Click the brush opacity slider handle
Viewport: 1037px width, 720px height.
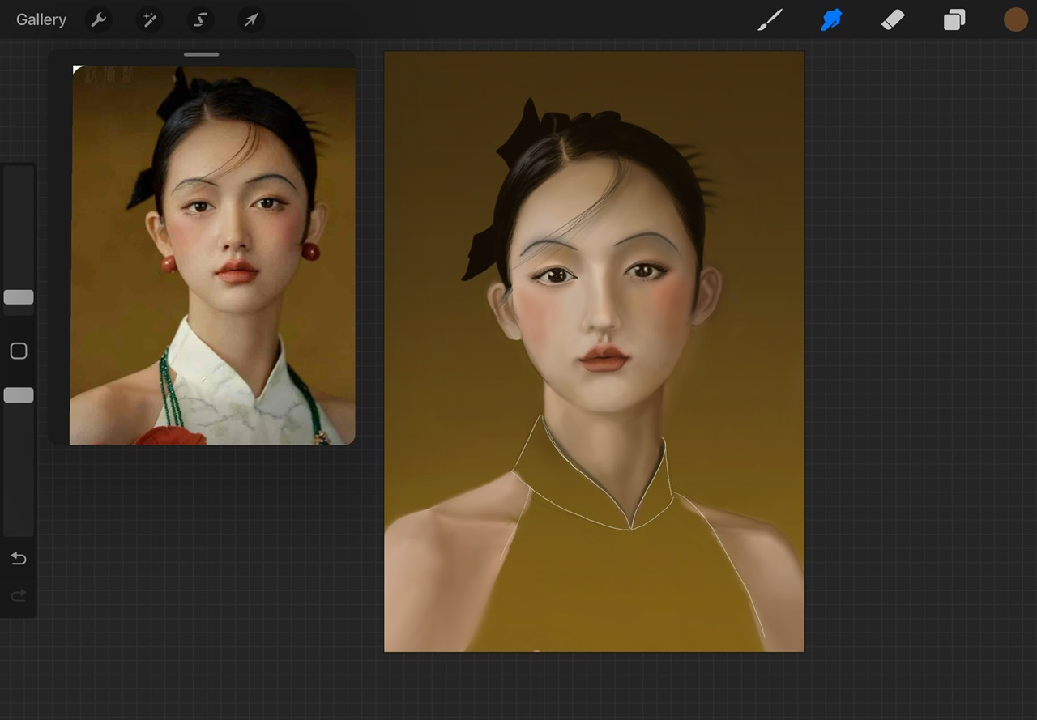(19, 395)
